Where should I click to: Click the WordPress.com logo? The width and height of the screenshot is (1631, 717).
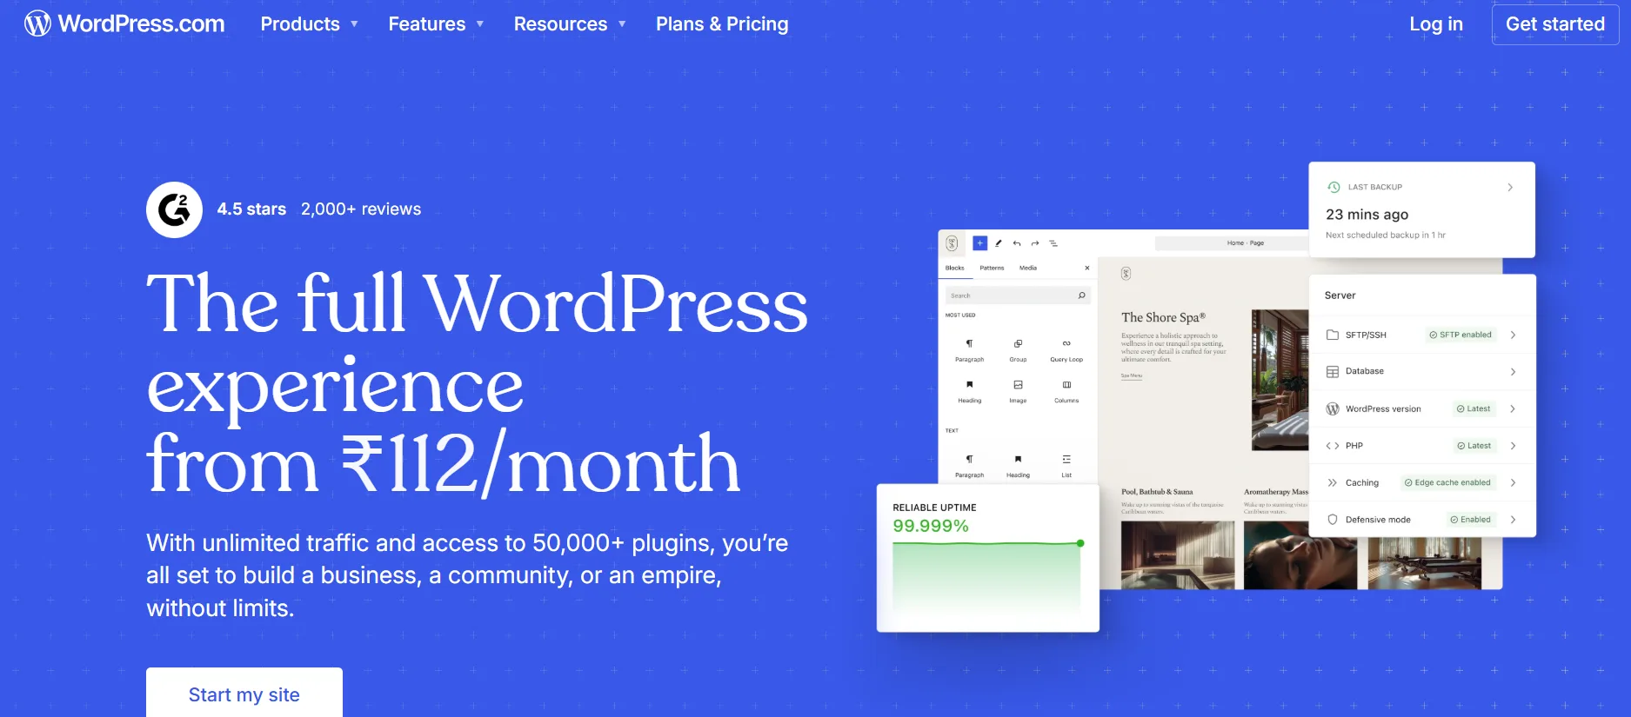(x=124, y=23)
